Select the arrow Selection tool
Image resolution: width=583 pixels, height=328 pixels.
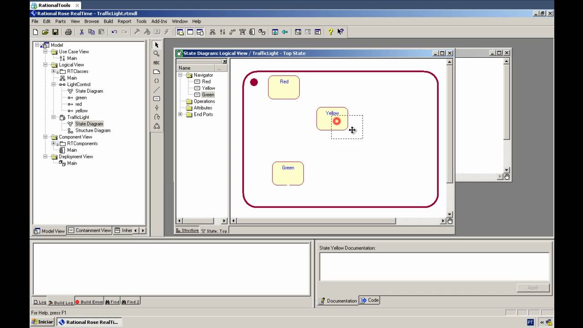(x=156, y=45)
